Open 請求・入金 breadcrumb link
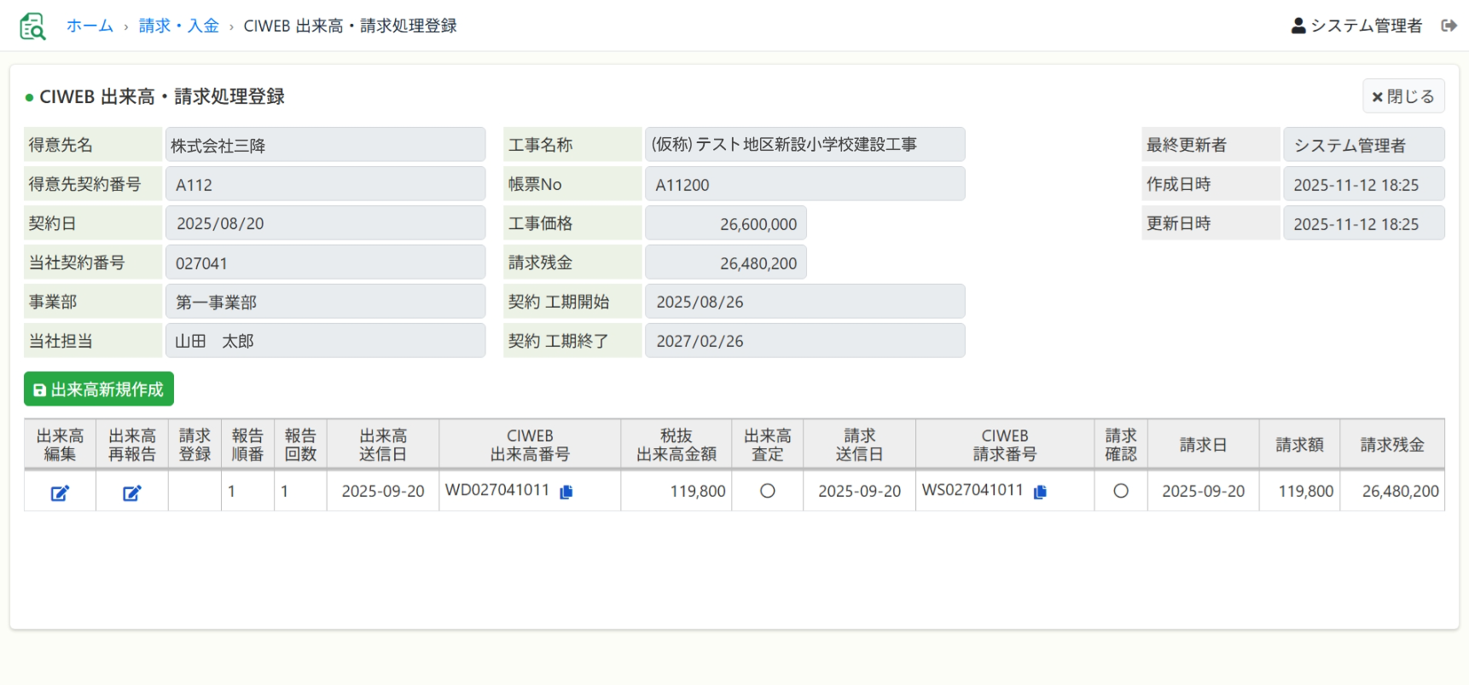This screenshot has width=1469, height=685. pos(178,26)
